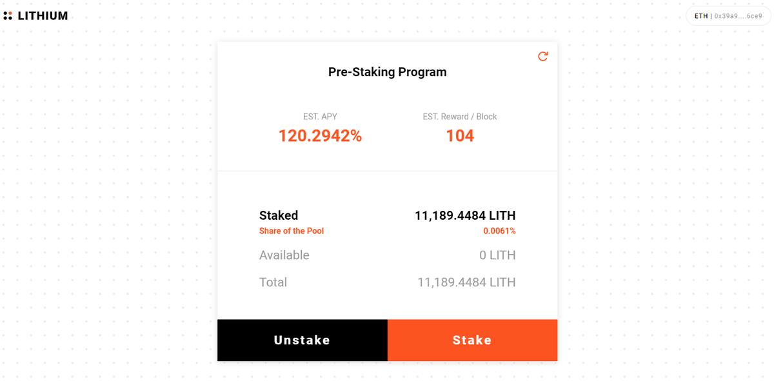Select the staked 11,189.4484 LITH amount in bold

pos(465,215)
